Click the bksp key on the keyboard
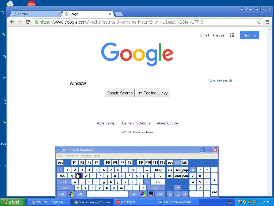Screen dimensions: 274x206 coord(158,170)
